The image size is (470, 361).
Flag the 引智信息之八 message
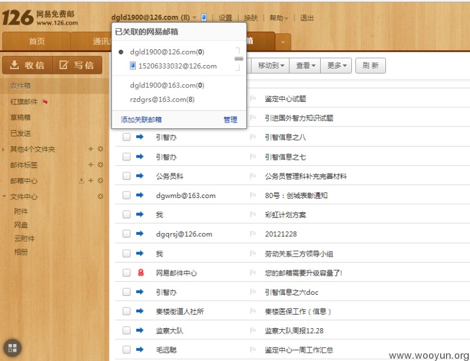coord(253,137)
